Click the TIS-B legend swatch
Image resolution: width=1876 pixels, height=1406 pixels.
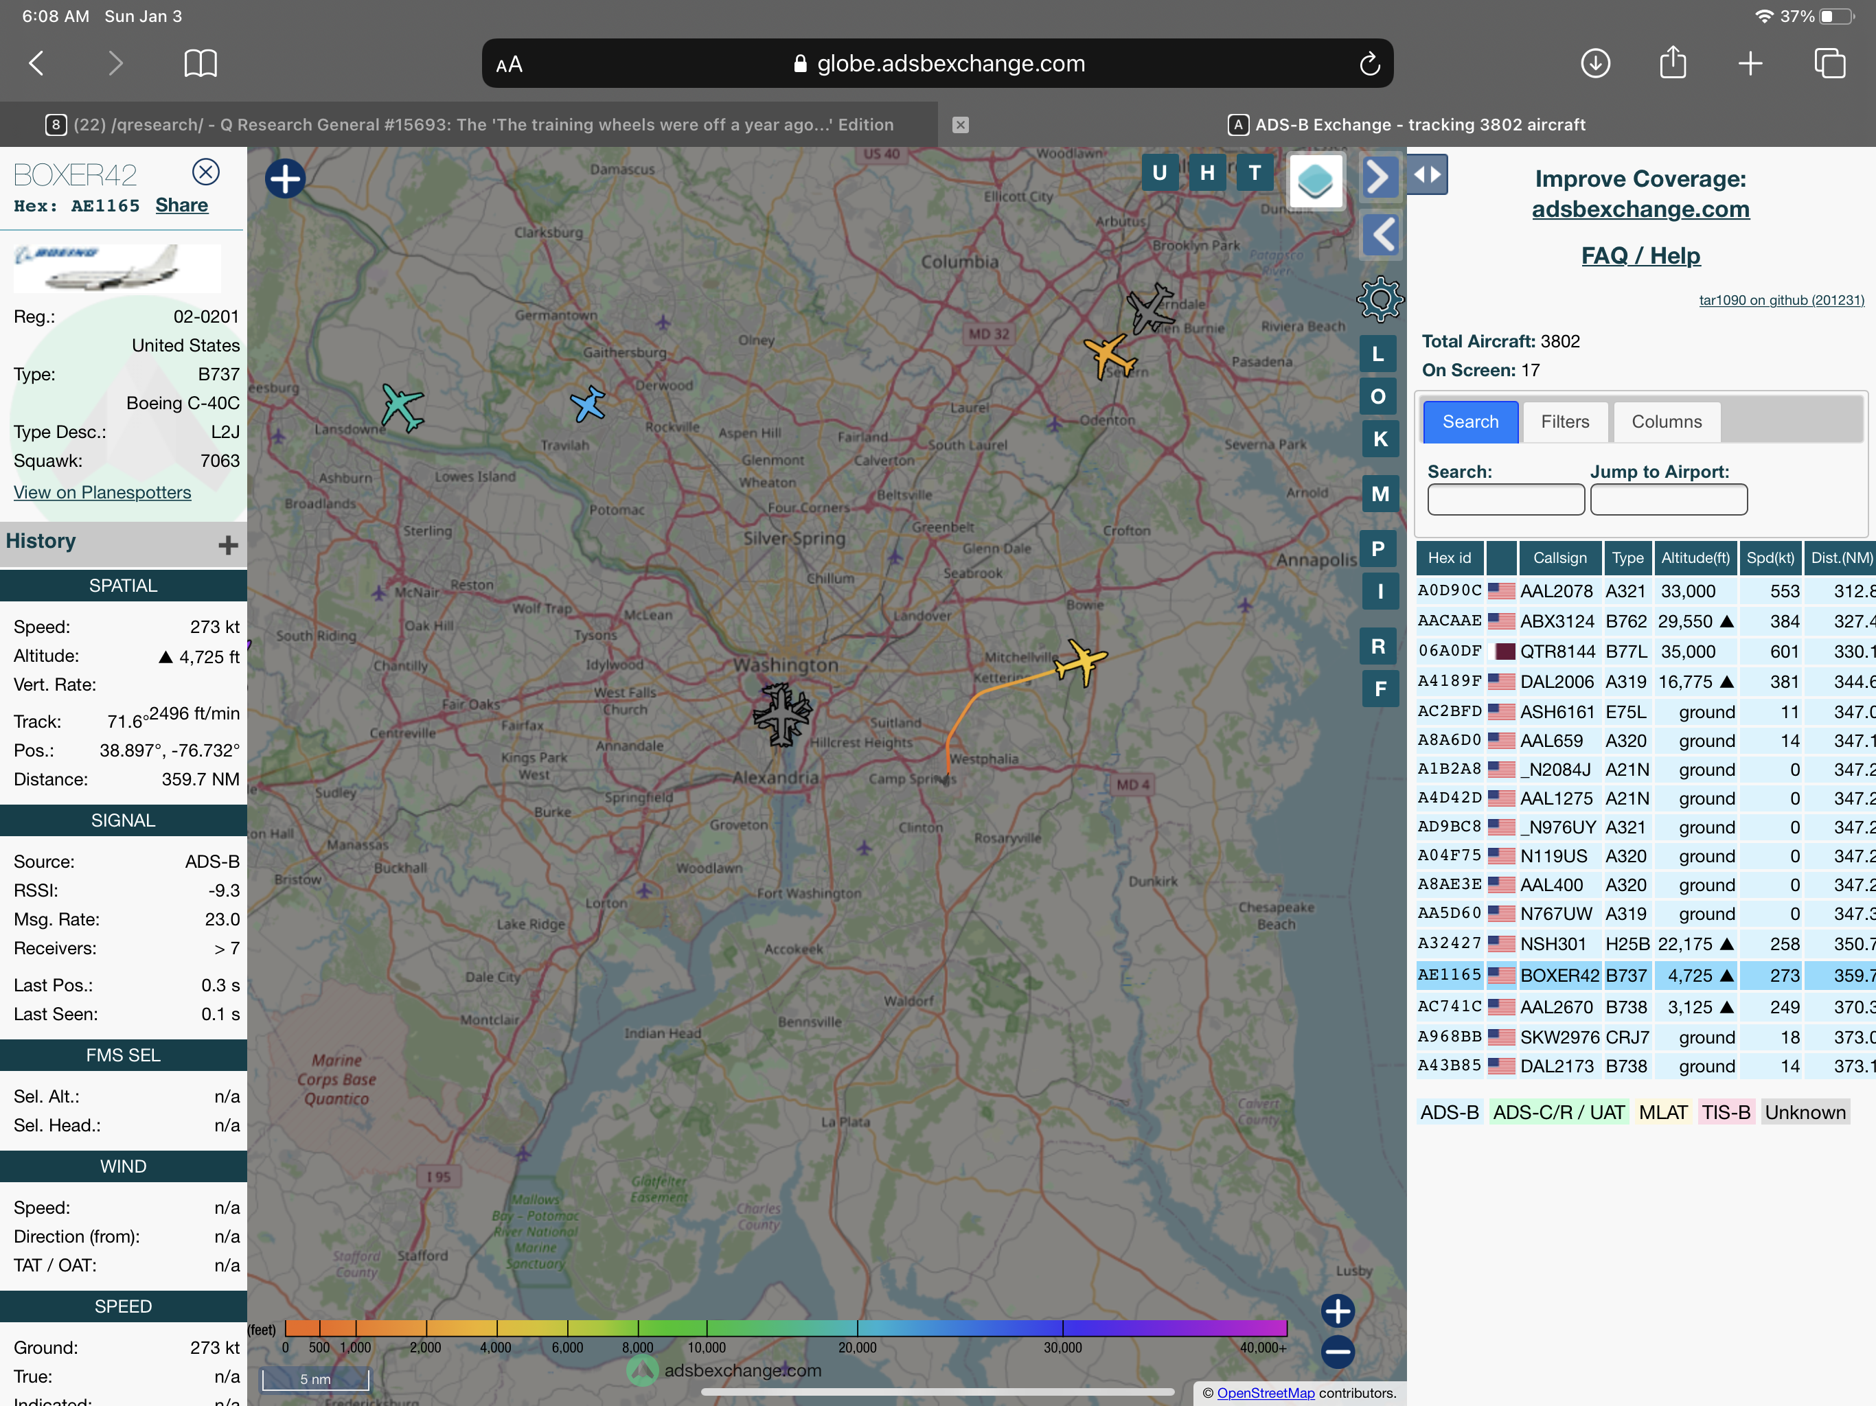pyautogui.click(x=1725, y=1111)
